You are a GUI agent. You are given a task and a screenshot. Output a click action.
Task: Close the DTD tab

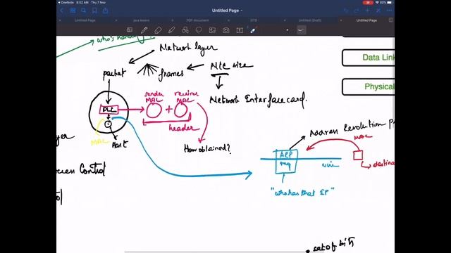tap(228, 20)
